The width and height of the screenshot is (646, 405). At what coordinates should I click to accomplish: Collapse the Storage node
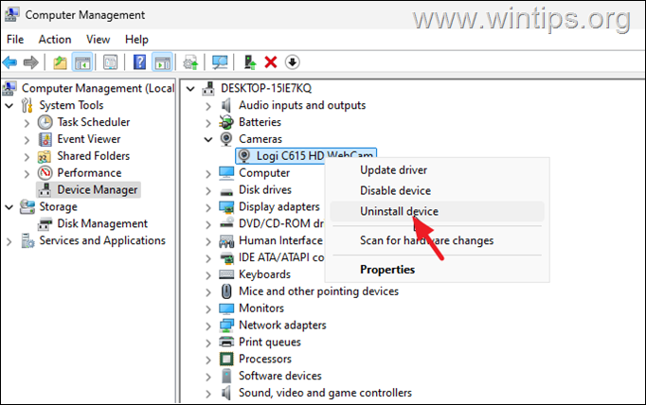point(9,207)
